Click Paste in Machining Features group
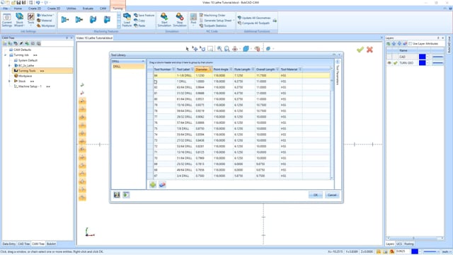The height and width of the screenshot is (255, 453). [x=139, y=25]
